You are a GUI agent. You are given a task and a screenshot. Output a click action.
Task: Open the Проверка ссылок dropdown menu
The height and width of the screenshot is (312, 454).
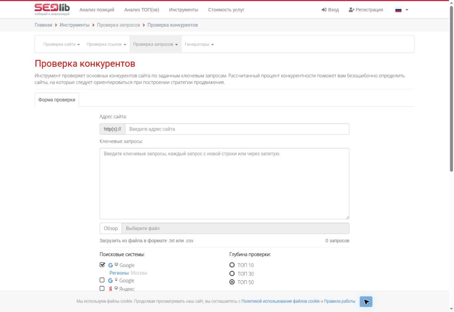click(x=106, y=44)
